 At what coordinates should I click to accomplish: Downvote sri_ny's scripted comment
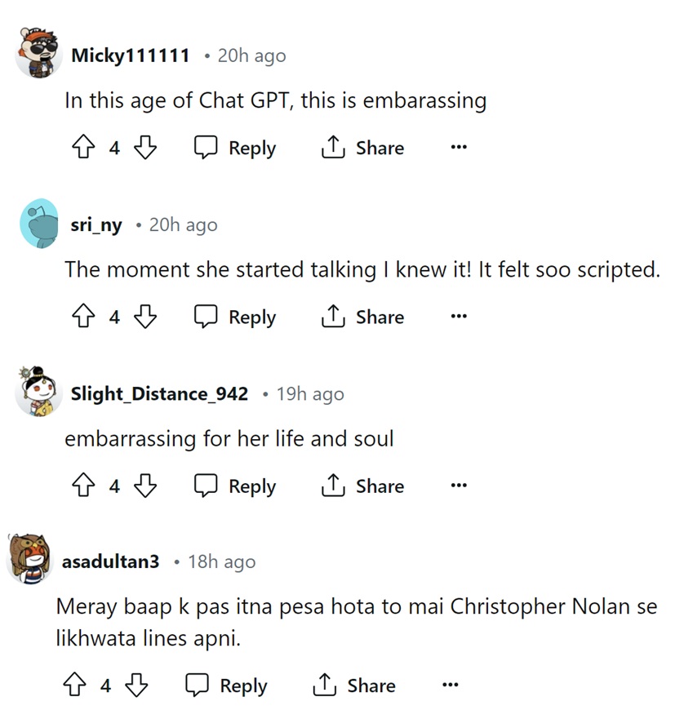[144, 317]
